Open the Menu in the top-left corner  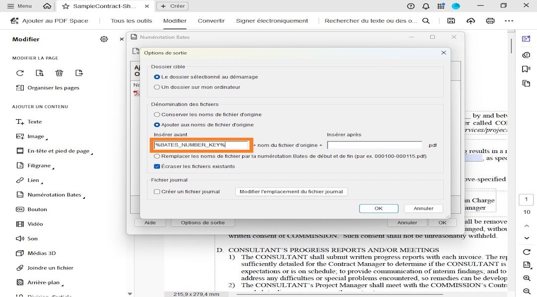[x=18, y=6]
